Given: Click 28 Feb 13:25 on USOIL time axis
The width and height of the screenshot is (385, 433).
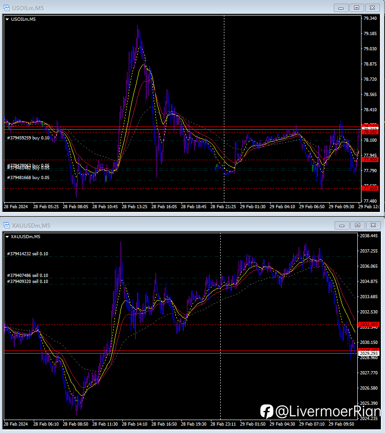Looking at the screenshot, I should pyautogui.click(x=134, y=206).
